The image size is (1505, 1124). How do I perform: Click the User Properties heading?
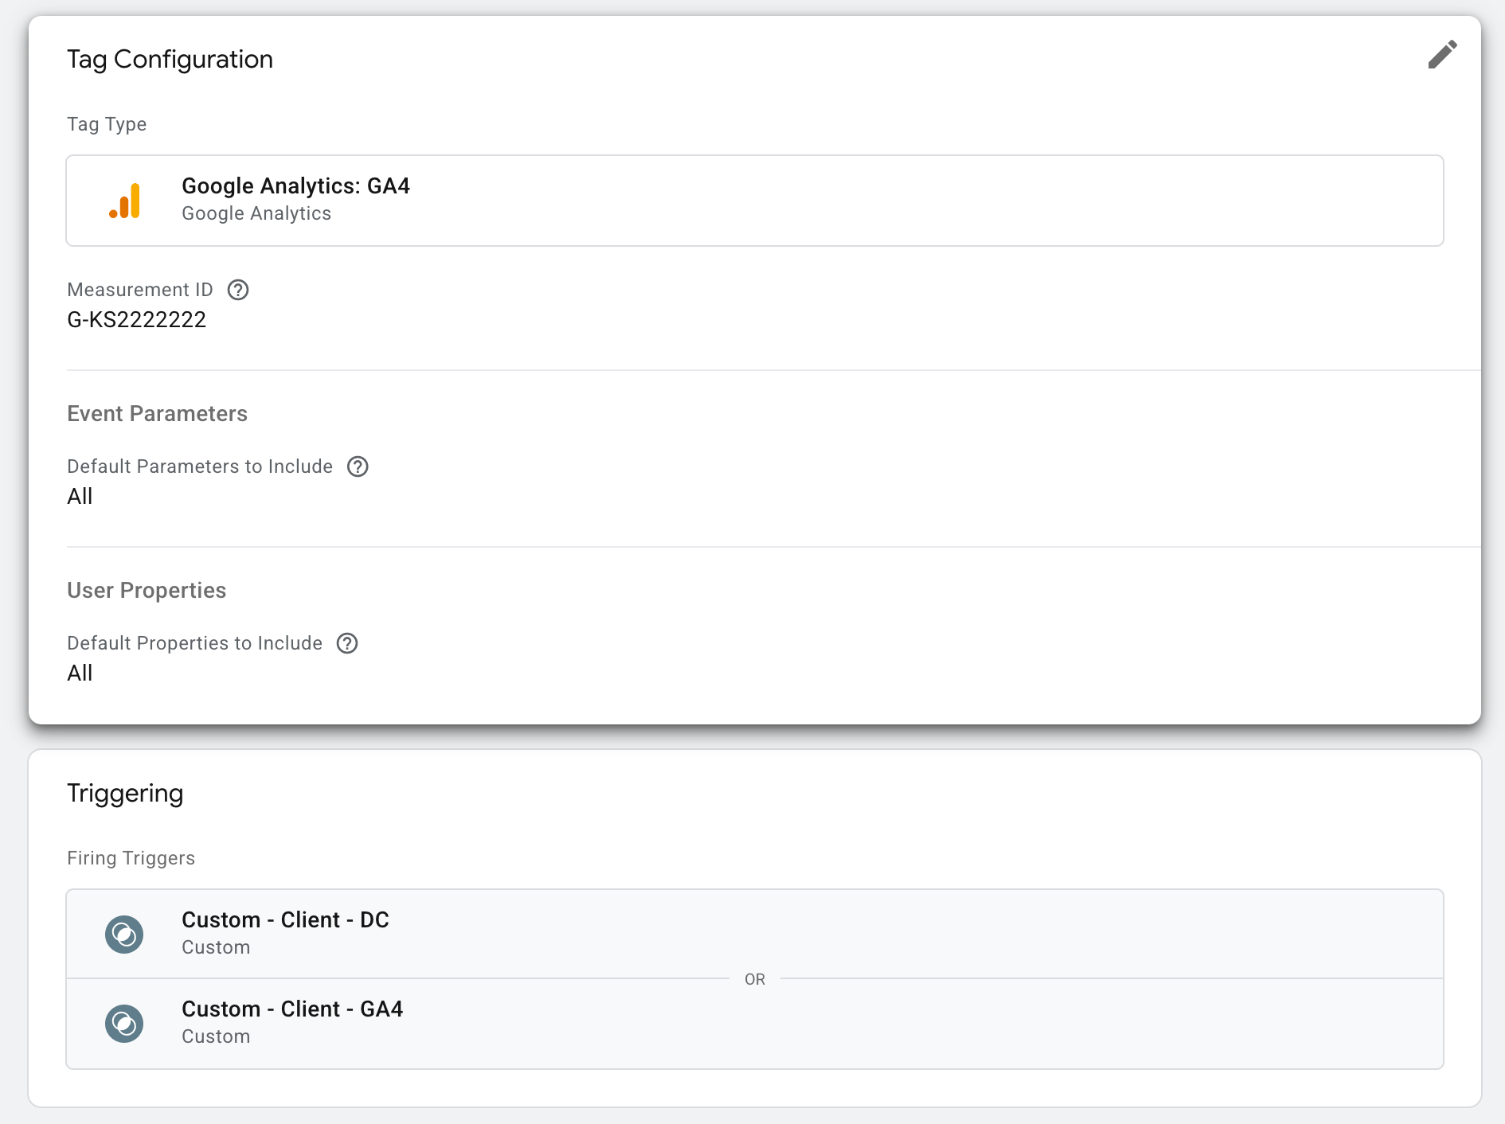click(x=147, y=591)
